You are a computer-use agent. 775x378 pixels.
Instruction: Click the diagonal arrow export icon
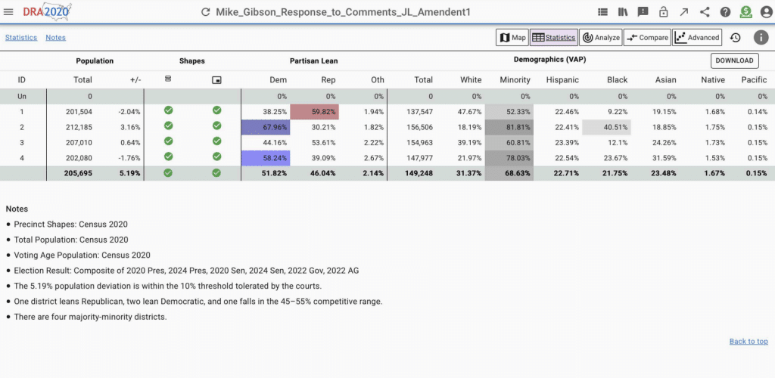684,12
